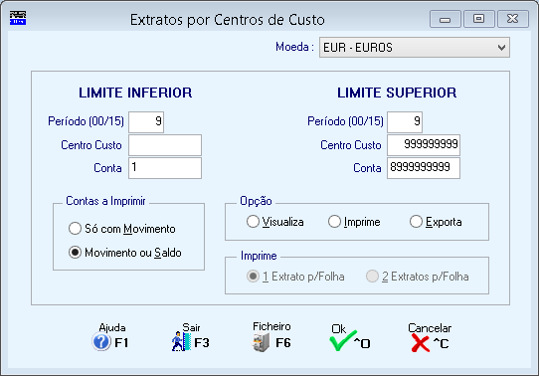Click the upper limit Centro Custo field
This screenshot has height=376, width=539.
click(x=424, y=145)
